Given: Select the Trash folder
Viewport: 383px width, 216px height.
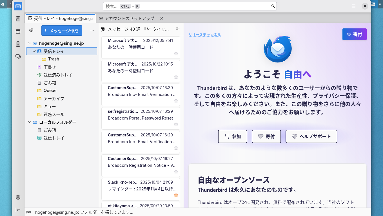Looking at the screenshot, I should point(62,59).
